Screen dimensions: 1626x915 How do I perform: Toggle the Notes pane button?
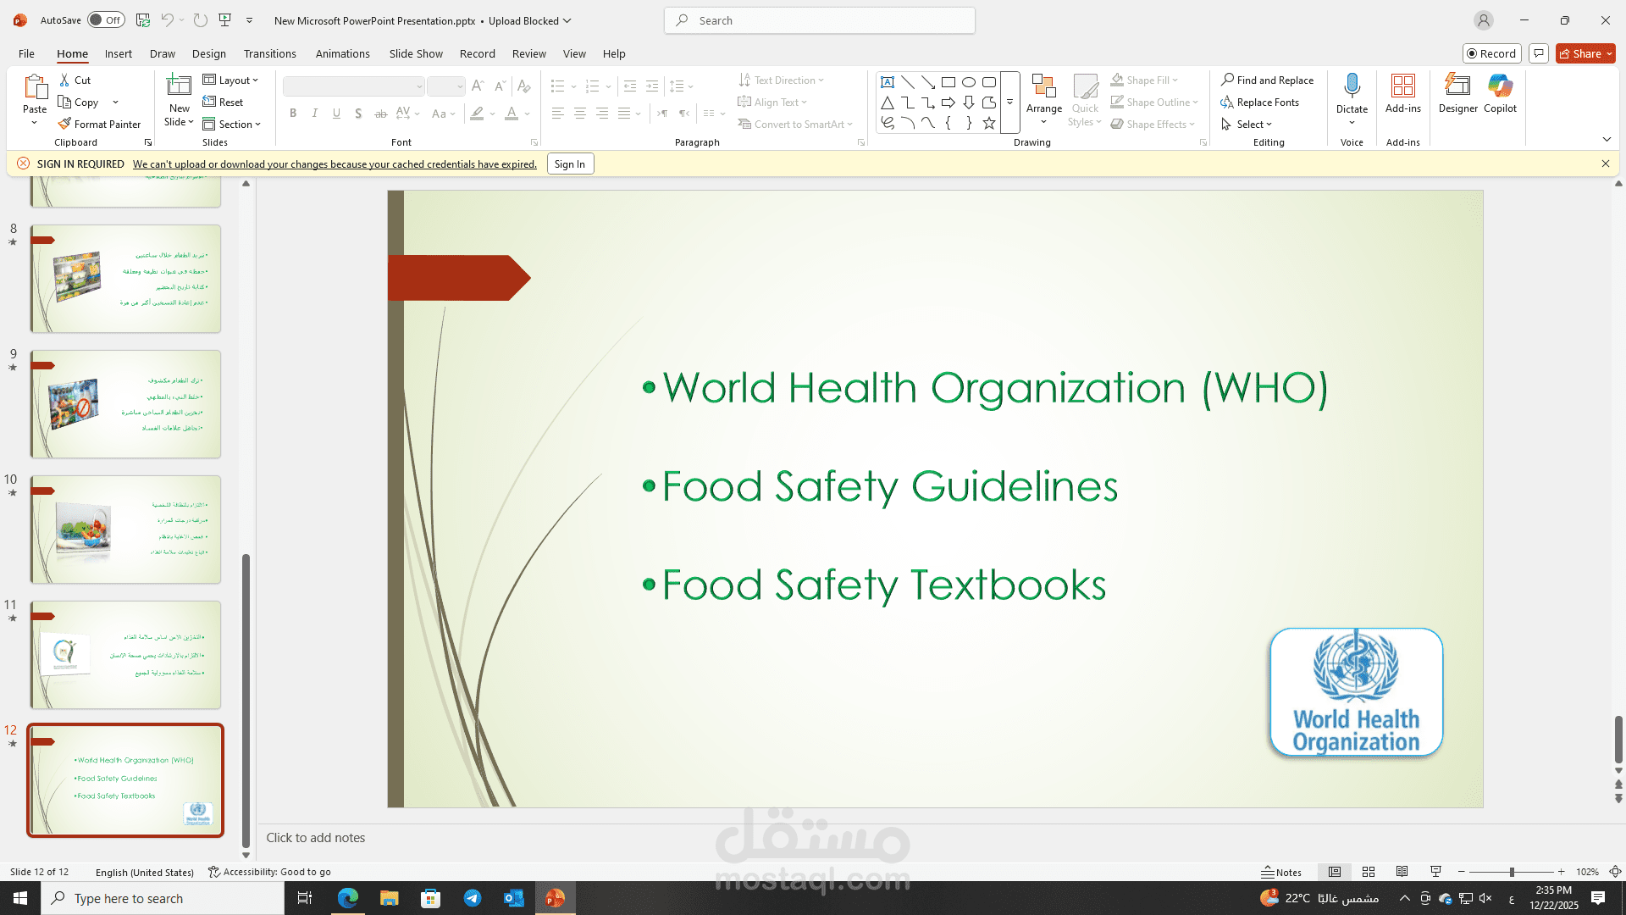[x=1281, y=872]
